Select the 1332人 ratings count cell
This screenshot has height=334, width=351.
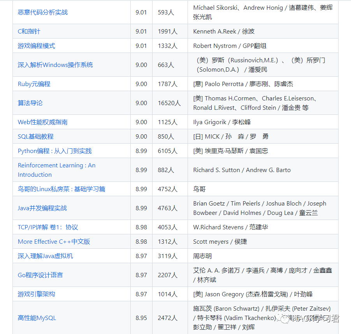tap(170, 46)
